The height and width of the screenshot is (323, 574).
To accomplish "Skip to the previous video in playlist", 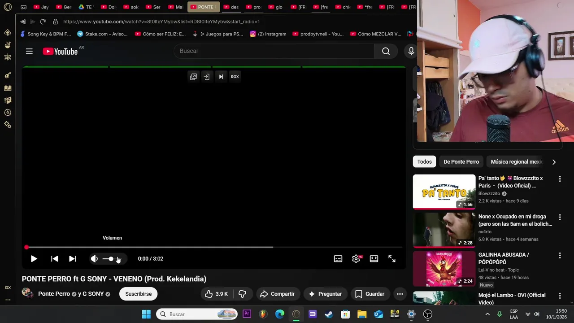I will coord(54,259).
